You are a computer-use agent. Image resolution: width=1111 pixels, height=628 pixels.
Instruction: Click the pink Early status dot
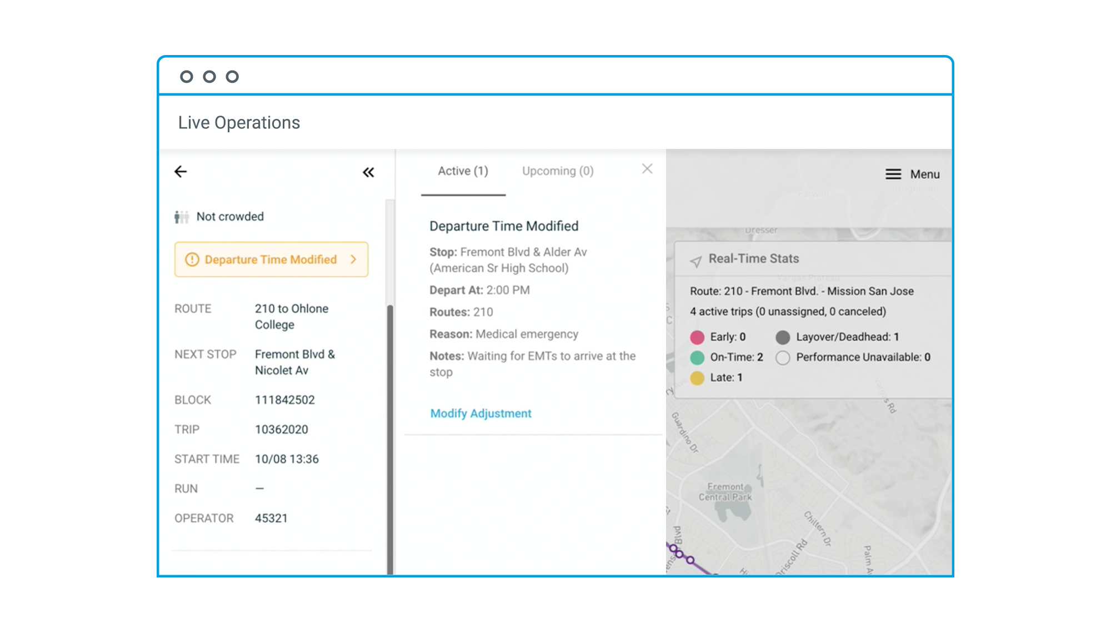697,337
